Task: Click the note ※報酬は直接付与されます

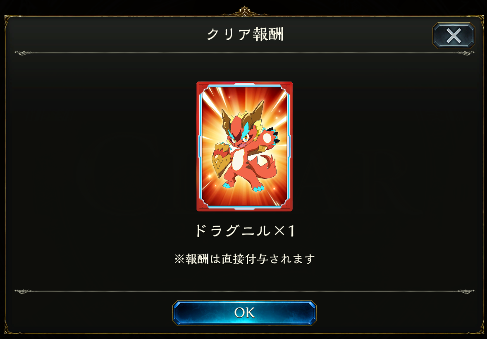Action: 244,259
